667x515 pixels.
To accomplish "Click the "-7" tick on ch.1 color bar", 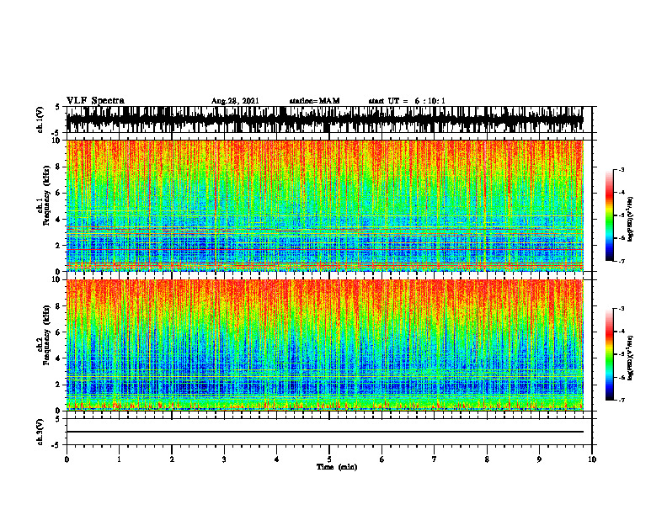I will [x=622, y=261].
